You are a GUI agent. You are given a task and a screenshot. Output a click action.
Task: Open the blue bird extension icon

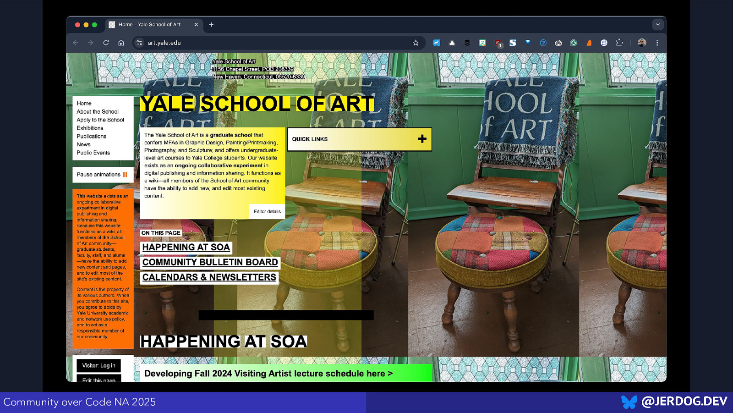click(x=437, y=43)
